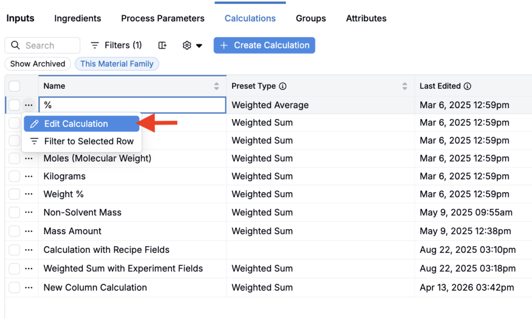
Task: Switch to the Process Parameters tab
Action: point(163,18)
